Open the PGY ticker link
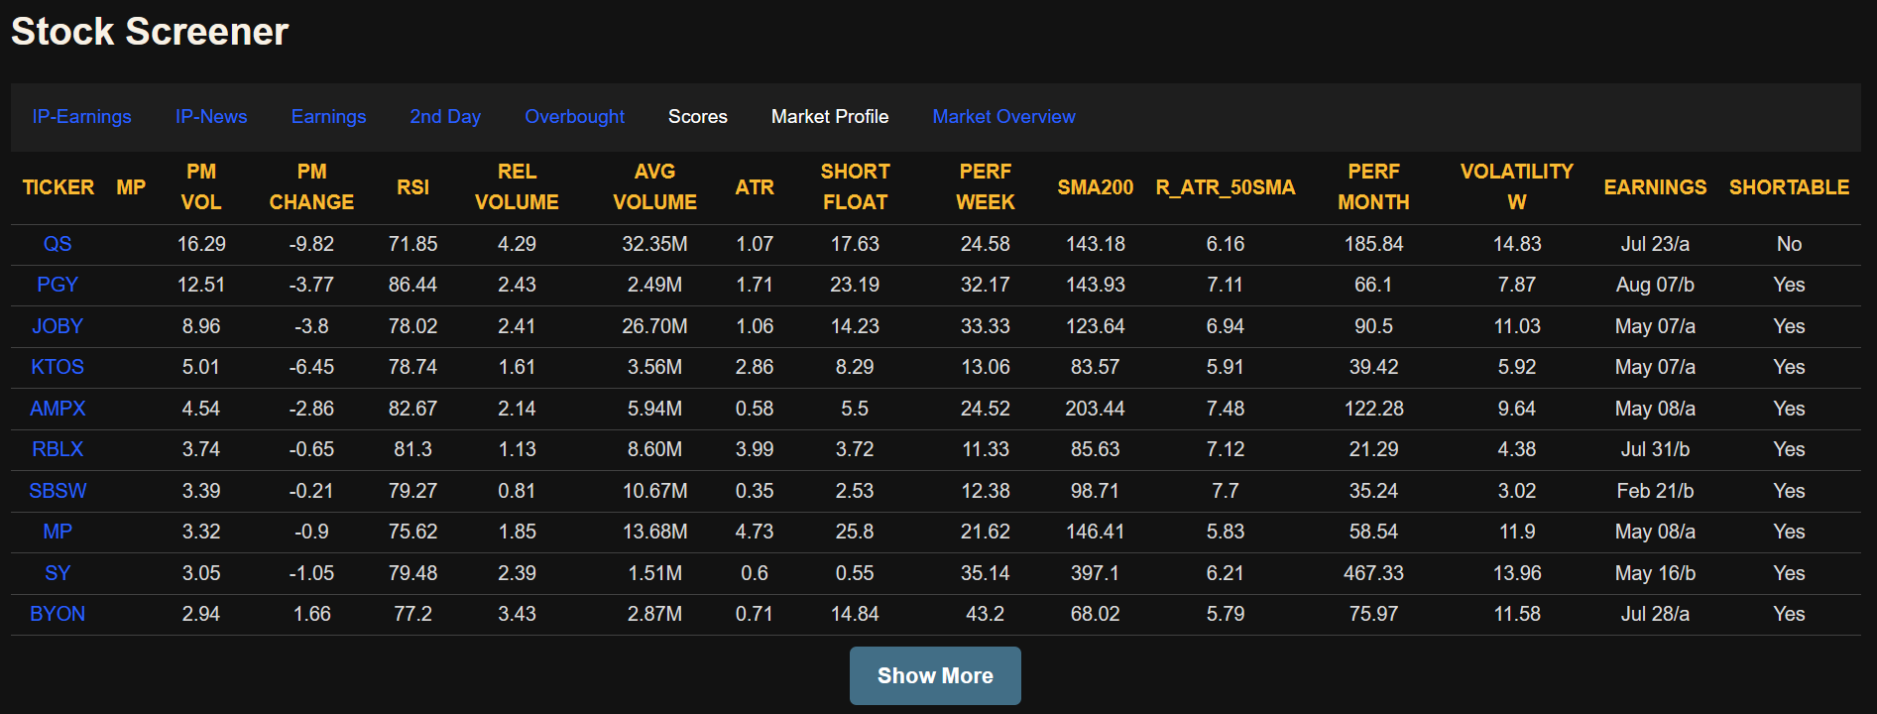This screenshot has width=1877, height=714. [x=58, y=285]
